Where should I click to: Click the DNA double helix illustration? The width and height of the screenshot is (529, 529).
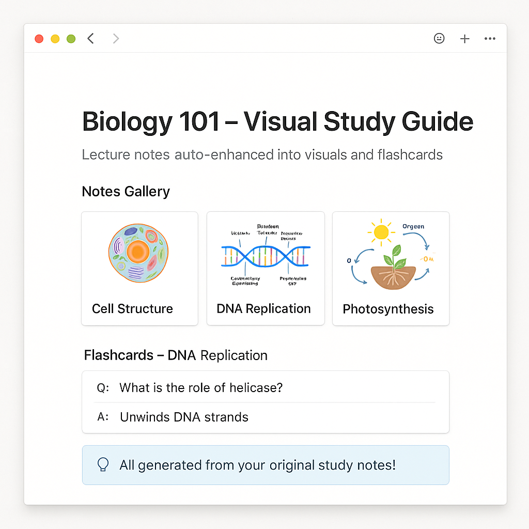pyautogui.click(x=266, y=256)
